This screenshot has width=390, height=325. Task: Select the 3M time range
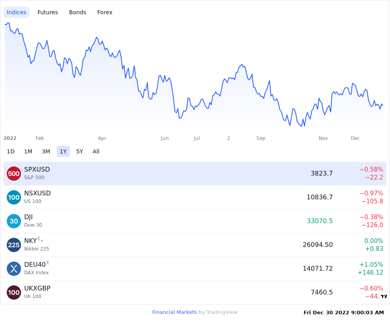coord(46,151)
